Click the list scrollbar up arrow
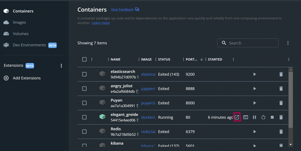The width and height of the screenshot is (301, 151). coord(290,70)
